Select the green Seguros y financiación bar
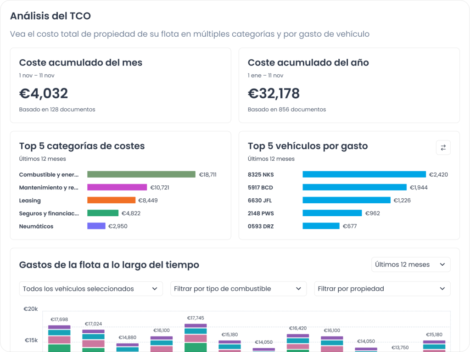 [103, 213]
